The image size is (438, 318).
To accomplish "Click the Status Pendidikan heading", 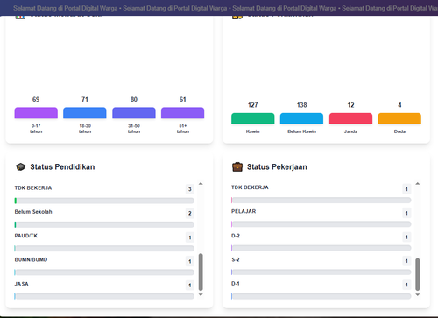I will [x=62, y=167].
